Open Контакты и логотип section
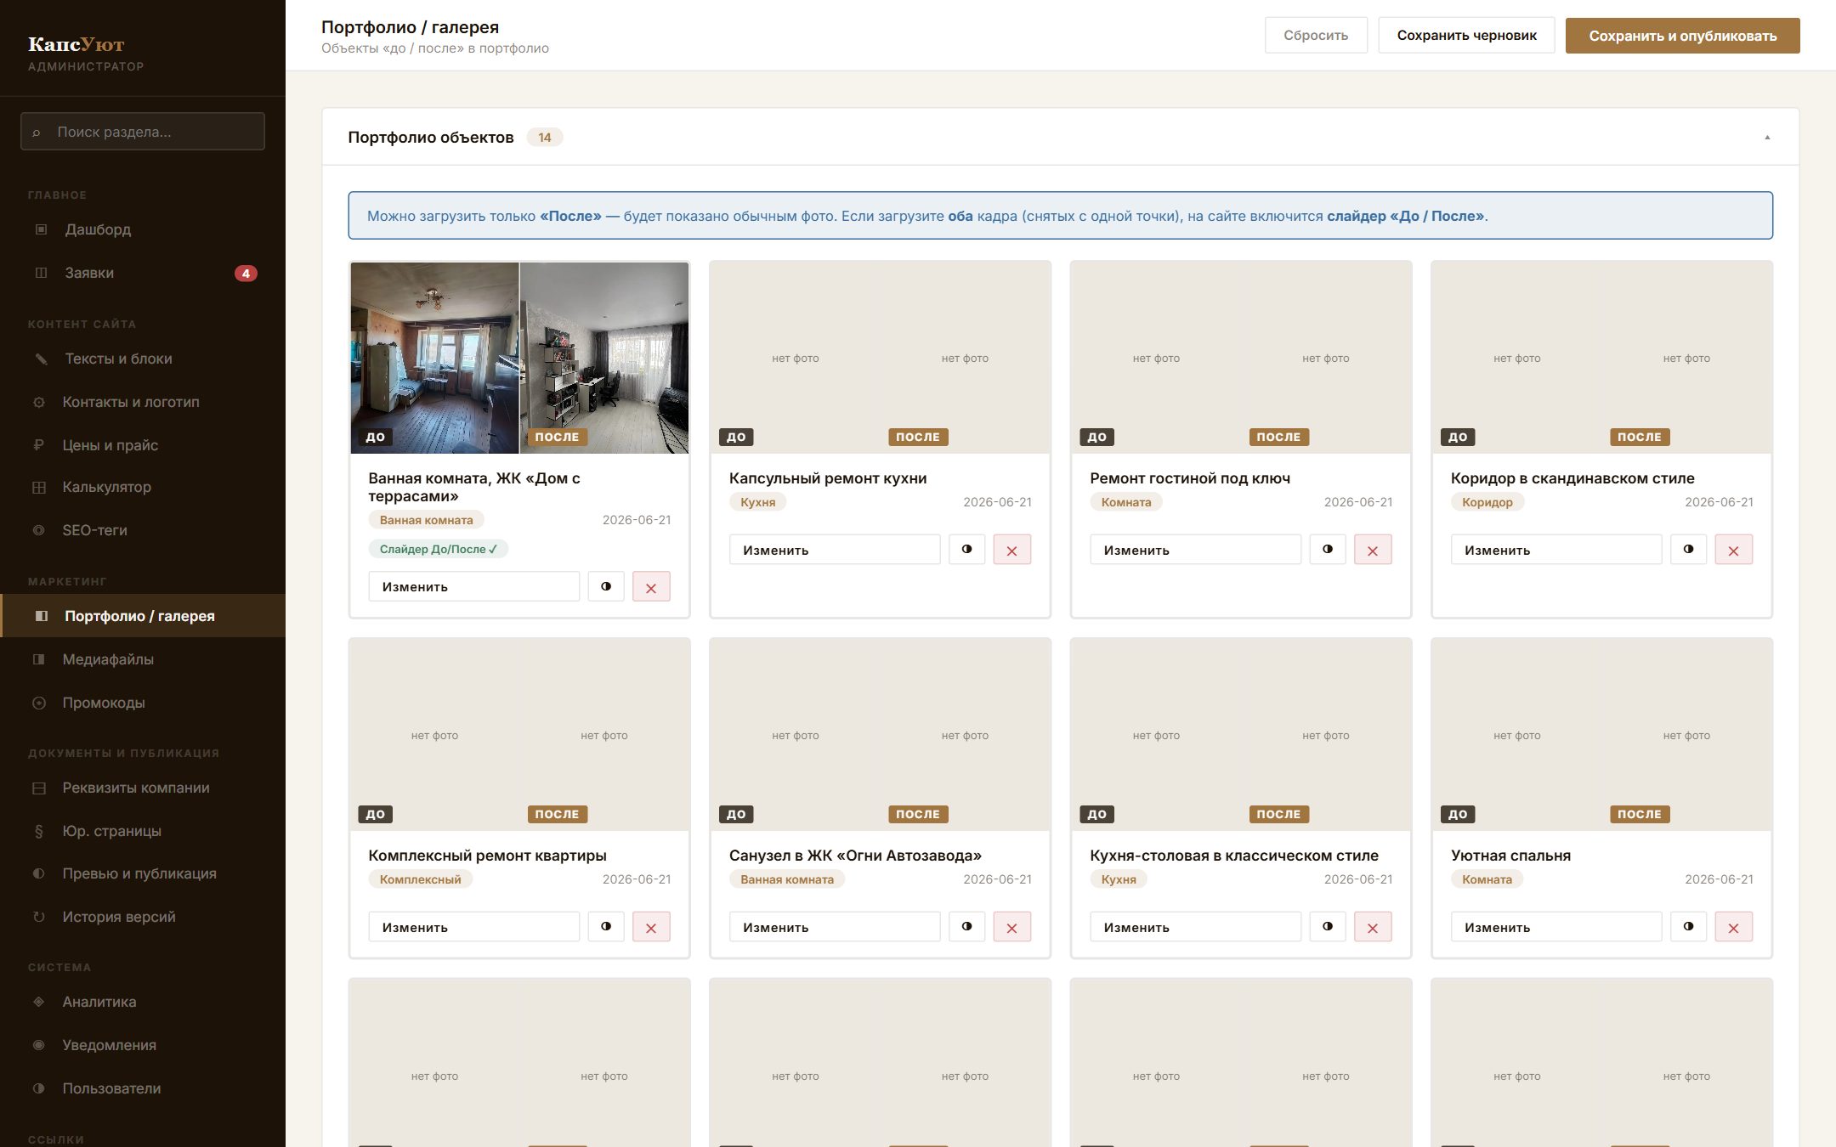 [143, 402]
